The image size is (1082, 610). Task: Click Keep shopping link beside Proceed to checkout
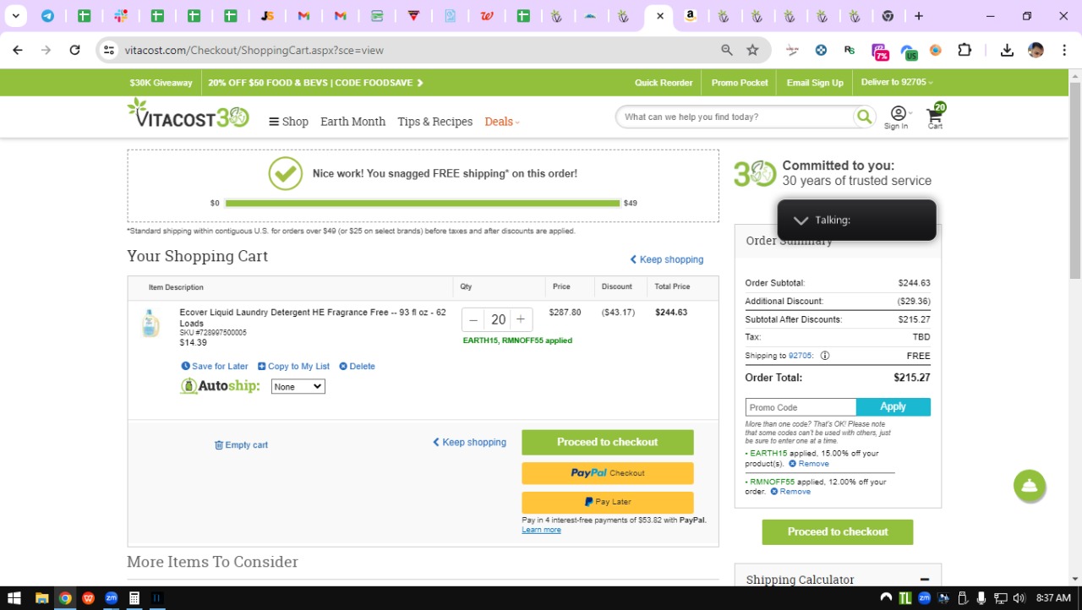point(469,442)
